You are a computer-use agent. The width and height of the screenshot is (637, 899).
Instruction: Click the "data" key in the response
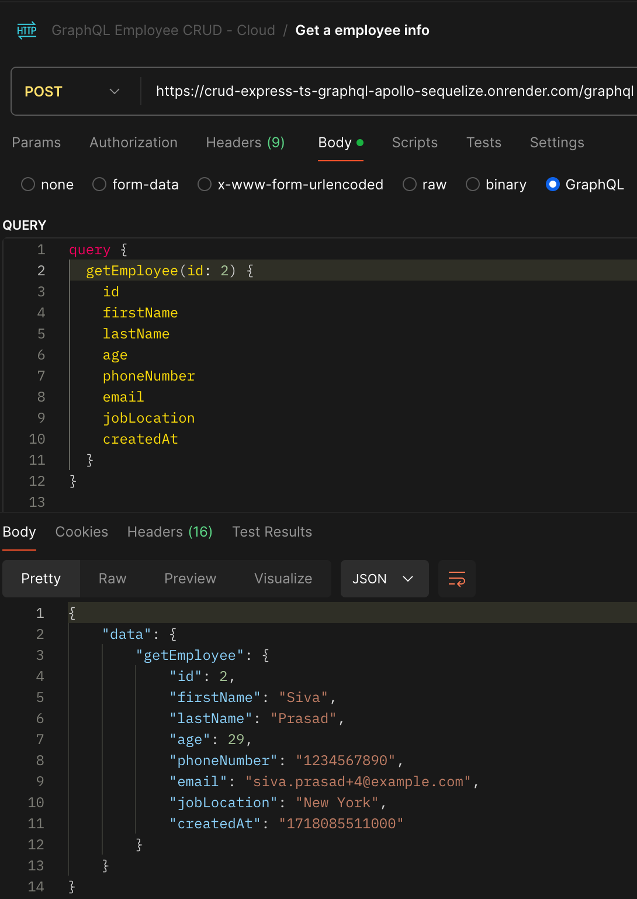(x=127, y=634)
